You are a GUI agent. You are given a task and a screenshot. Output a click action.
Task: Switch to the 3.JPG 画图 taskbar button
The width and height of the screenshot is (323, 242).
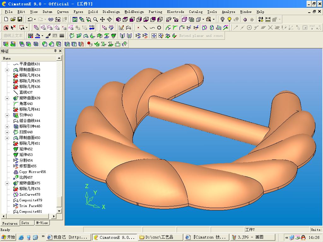(252, 237)
